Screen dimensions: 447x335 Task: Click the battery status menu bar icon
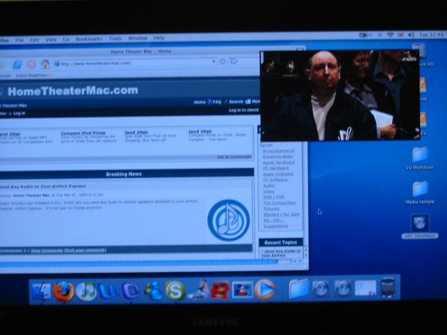[365, 35]
